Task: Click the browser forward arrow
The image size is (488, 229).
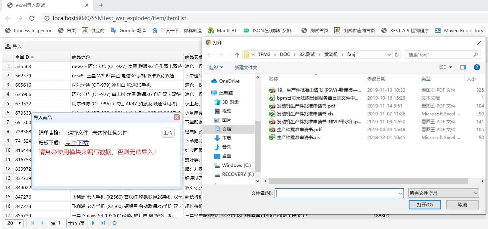Action: point(20,18)
